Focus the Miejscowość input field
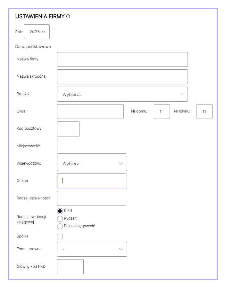Viewport: 226px width, 287px height. 92,146
